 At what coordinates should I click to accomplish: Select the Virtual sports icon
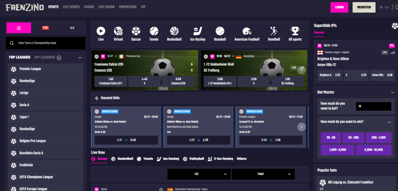[x=118, y=31]
